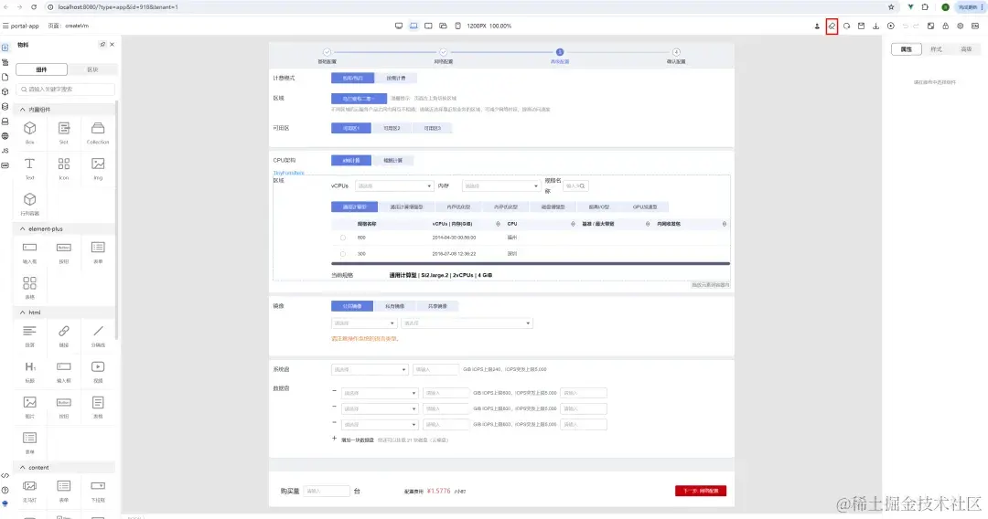The image size is (988, 519).
Task: Click the download code icon in toolbar
Action: 875,26
